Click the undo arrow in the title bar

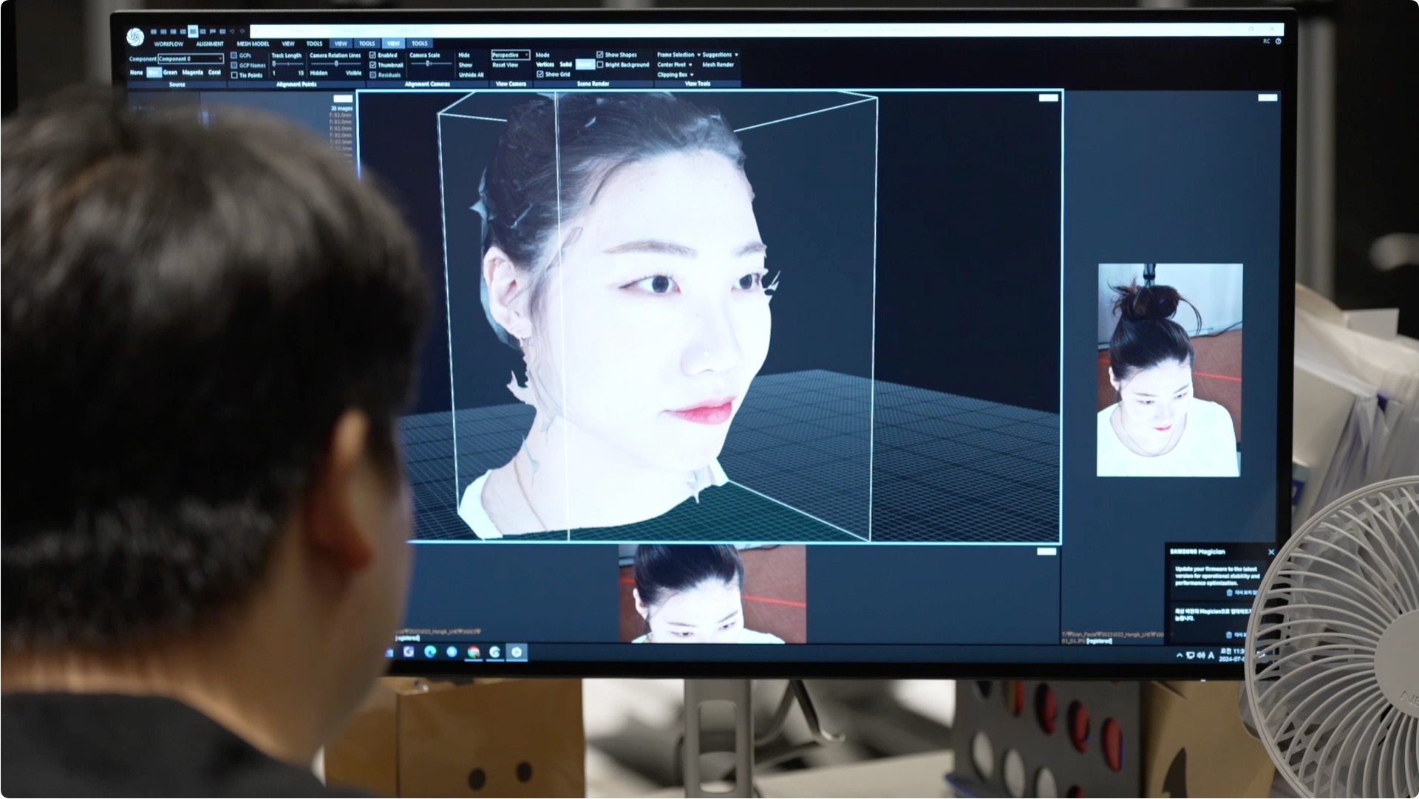[x=232, y=32]
